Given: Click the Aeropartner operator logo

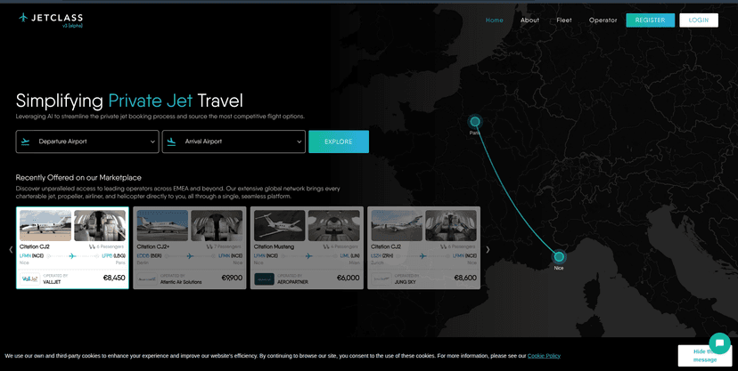Looking at the screenshot, I should [265, 278].
